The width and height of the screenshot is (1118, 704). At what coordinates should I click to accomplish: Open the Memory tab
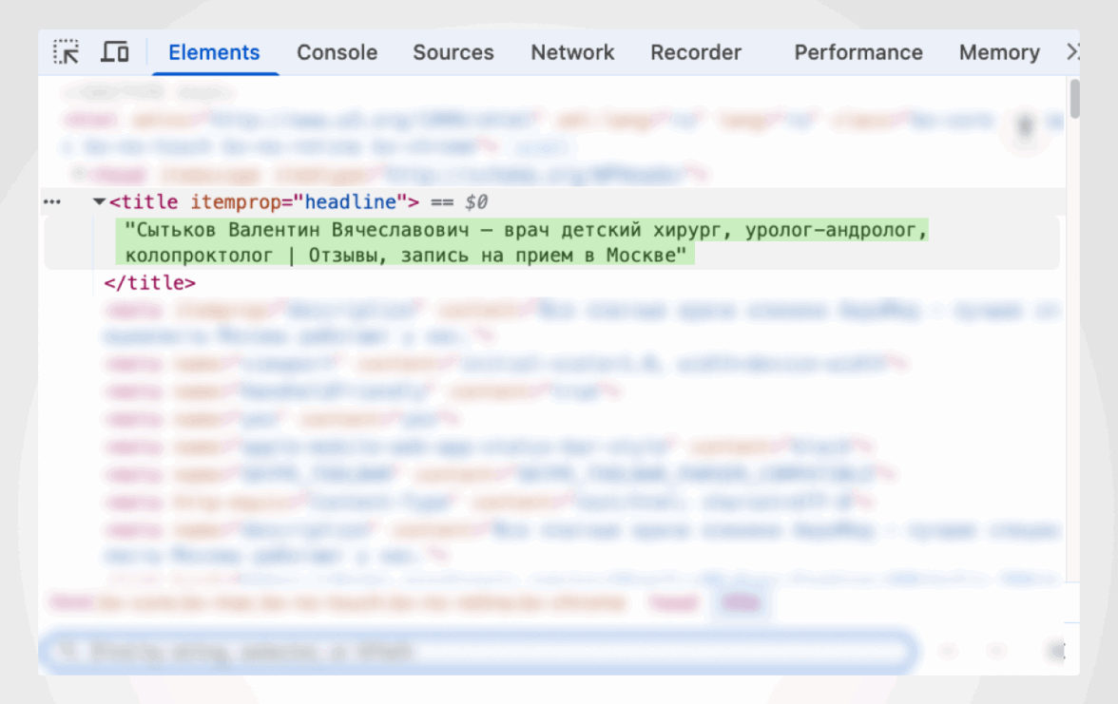(x=998, y=53)
